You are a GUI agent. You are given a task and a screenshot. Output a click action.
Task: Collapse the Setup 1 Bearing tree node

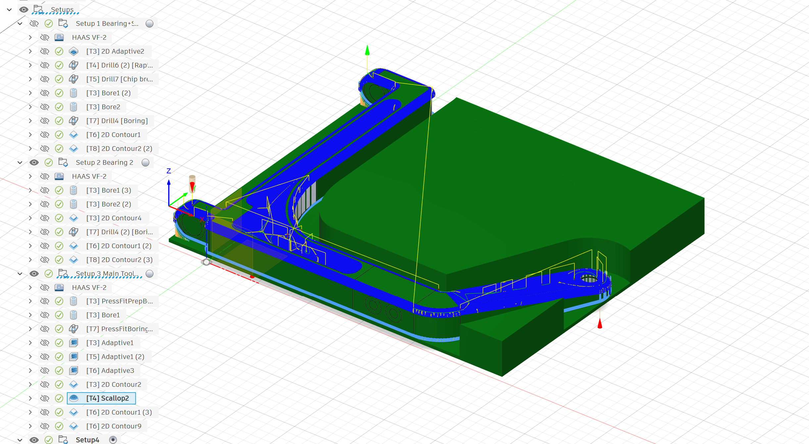tap(20, 23)
